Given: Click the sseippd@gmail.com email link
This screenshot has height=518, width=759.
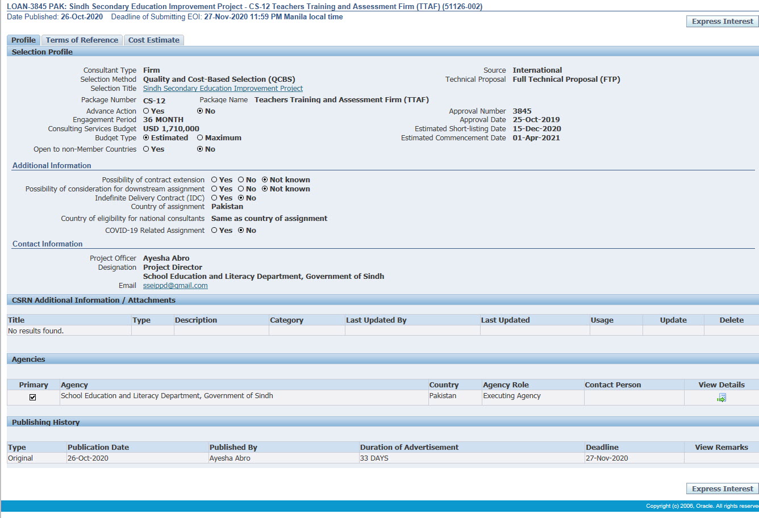Looking at the screenshot, I should click(175, 286).
